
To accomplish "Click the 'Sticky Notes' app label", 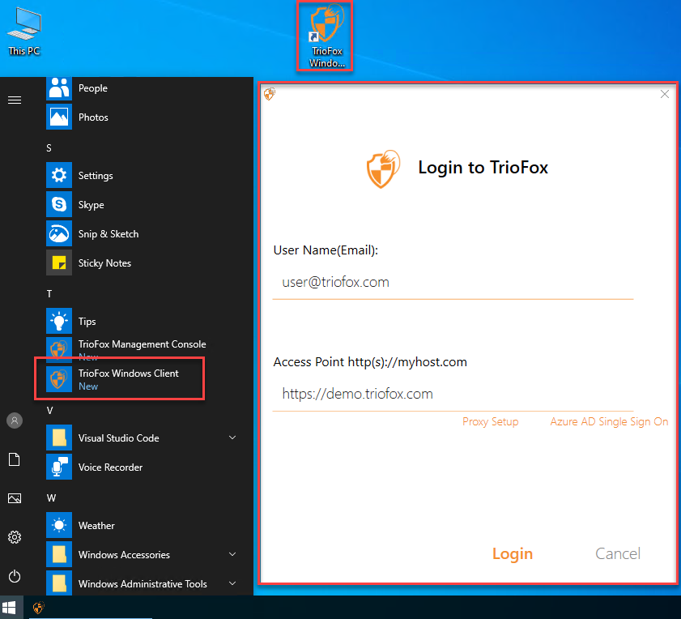I will point(104,263).
